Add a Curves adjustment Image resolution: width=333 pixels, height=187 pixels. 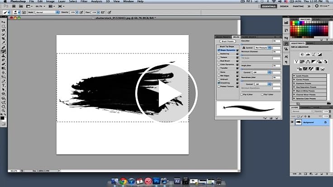tap(314, 55)
